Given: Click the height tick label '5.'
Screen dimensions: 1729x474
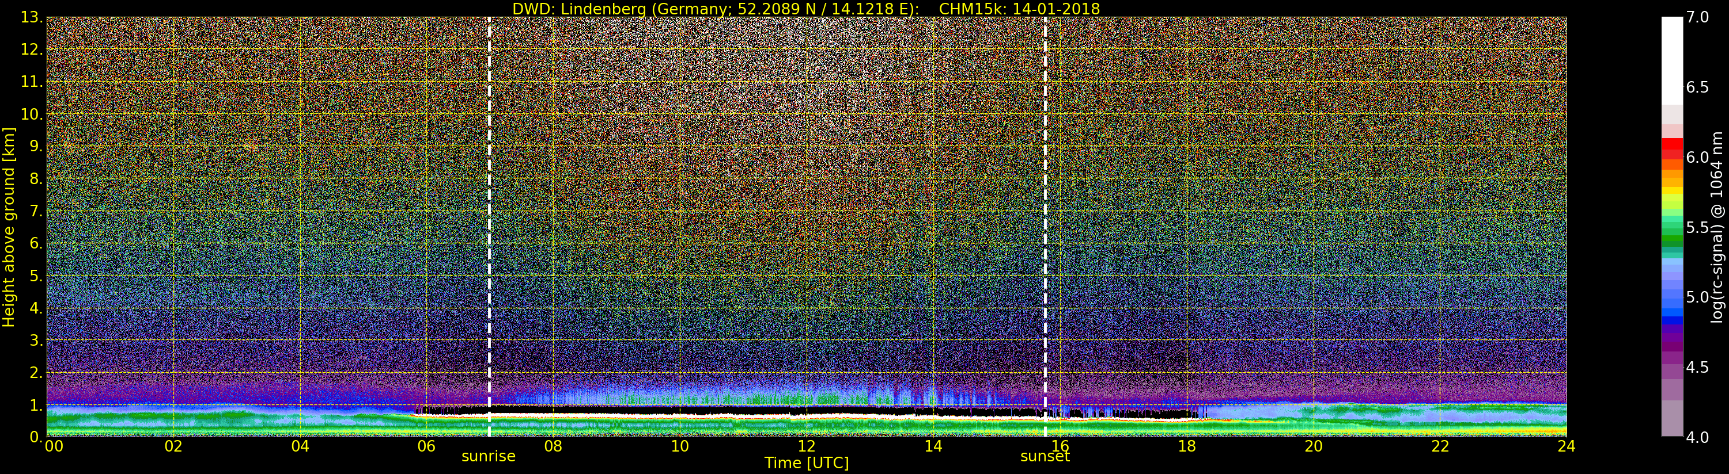Looking at the screenshot, I should point(36,276).
